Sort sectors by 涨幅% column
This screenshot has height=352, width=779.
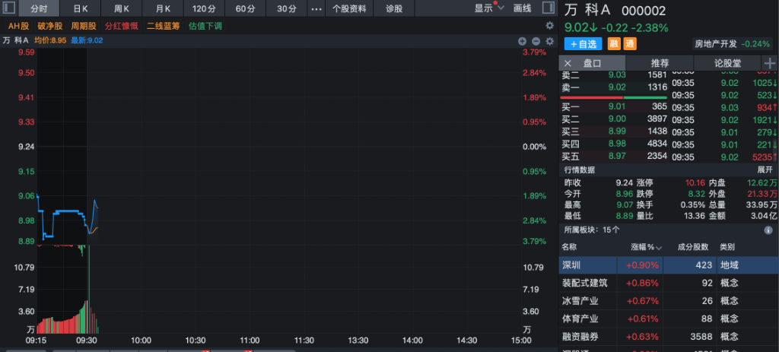(x=647, y=247)
